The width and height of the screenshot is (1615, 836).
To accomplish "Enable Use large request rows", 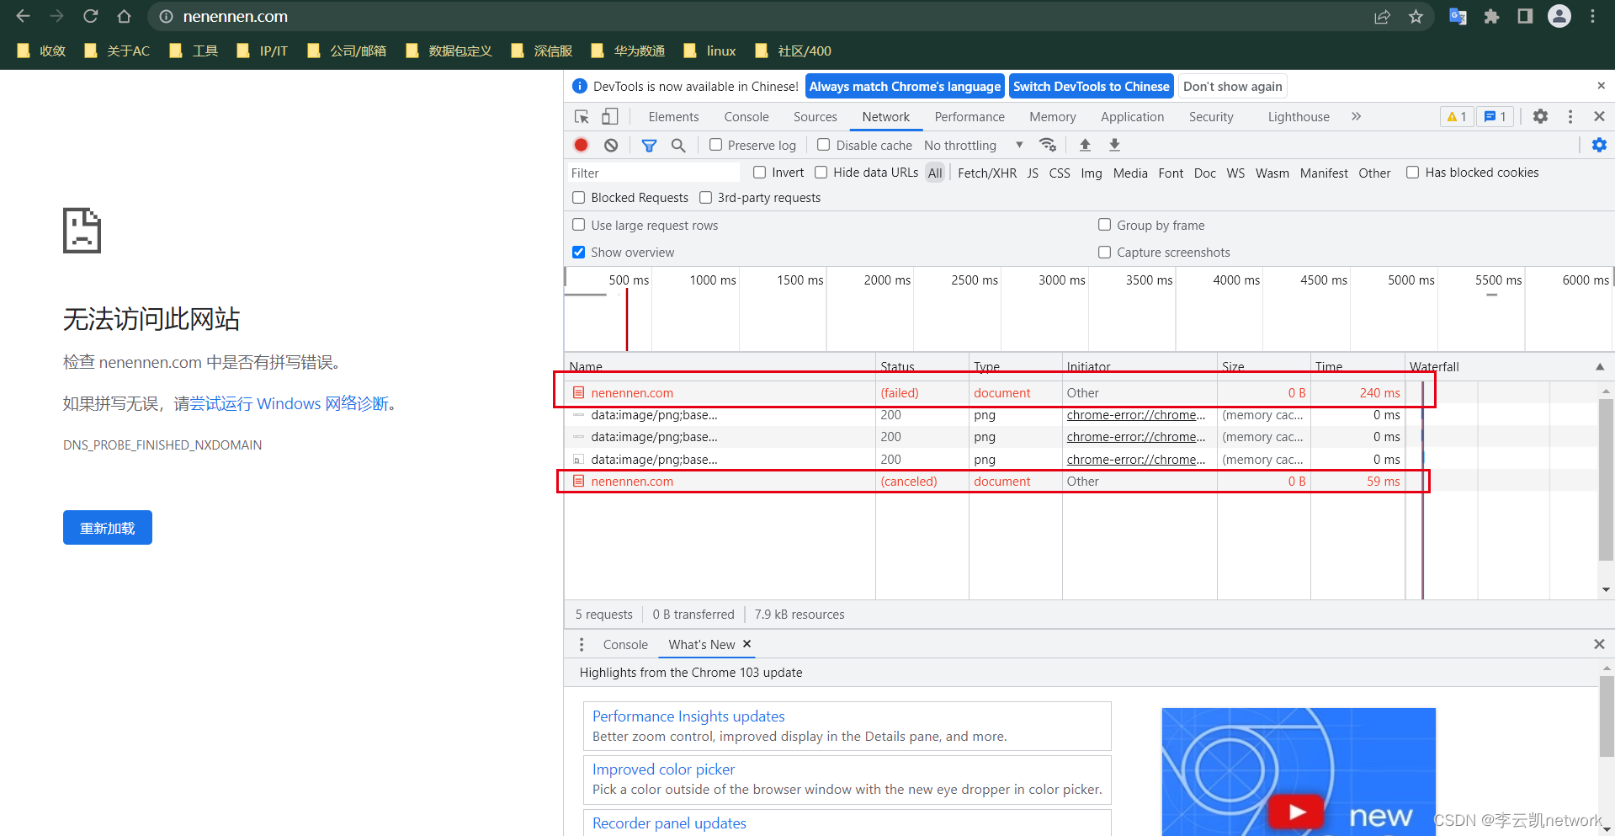I will tap(578, 225).
